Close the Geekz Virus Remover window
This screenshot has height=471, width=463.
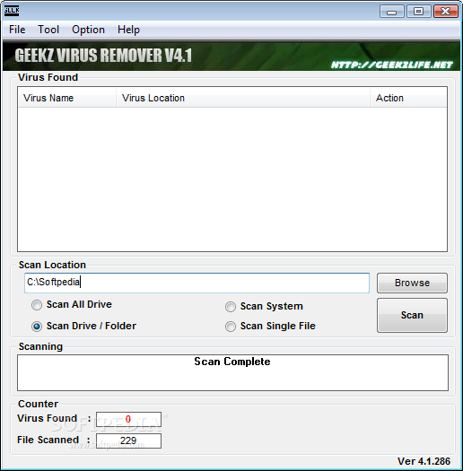[446, 12]
